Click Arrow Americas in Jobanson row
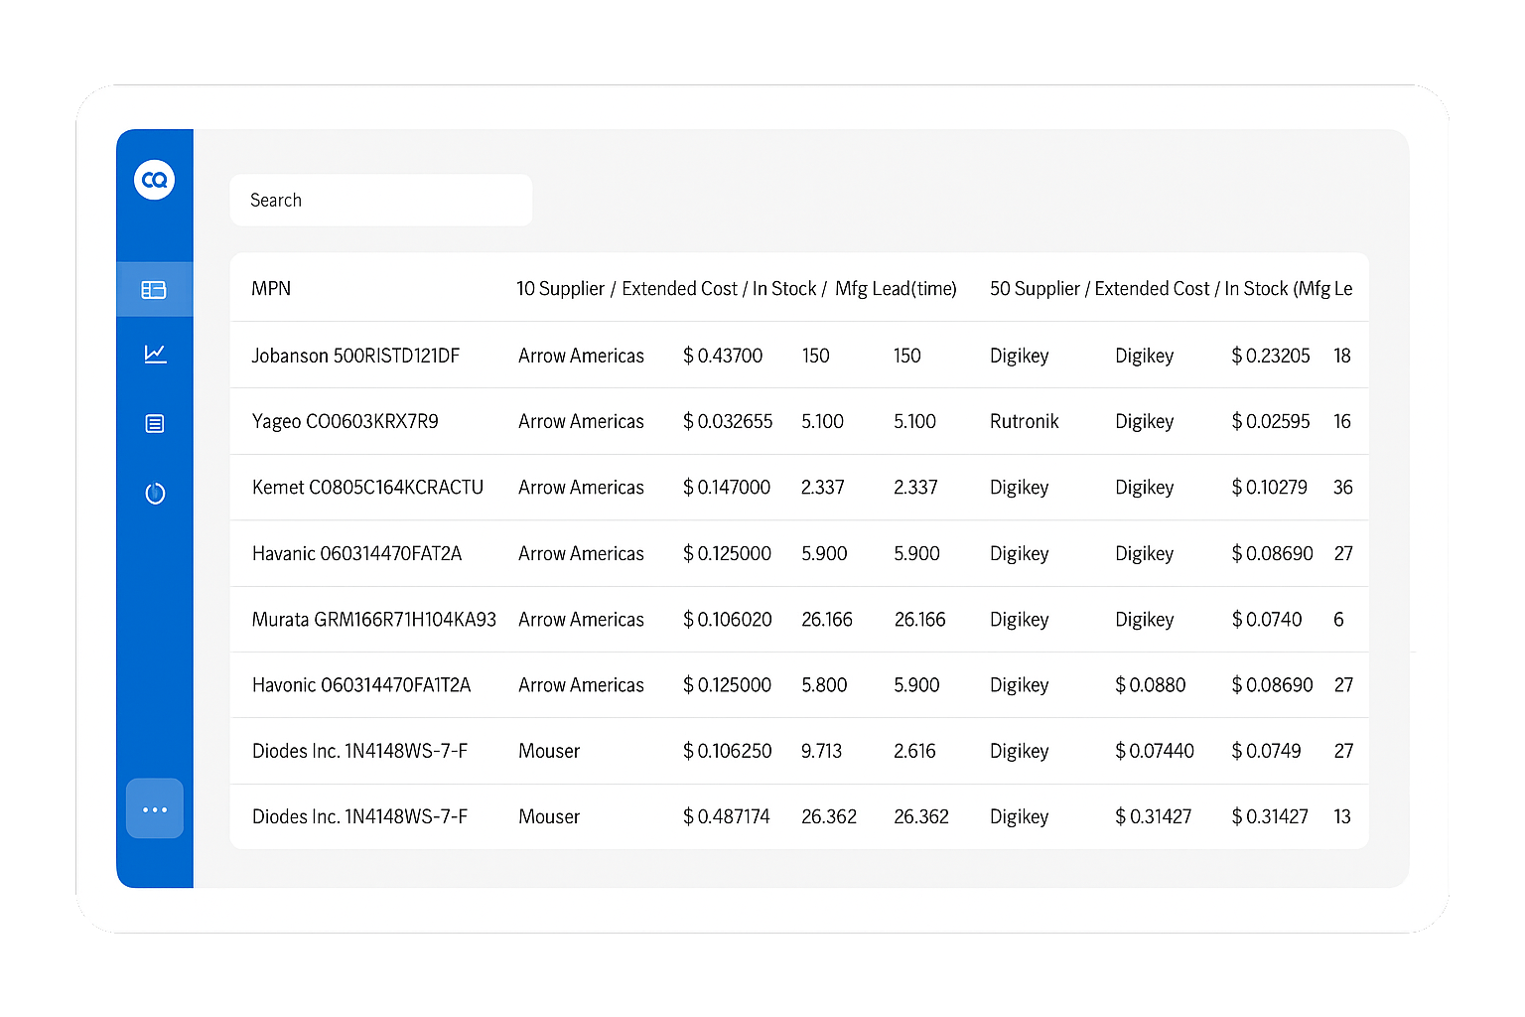This screenshot has height=1017, width=1525. pyautogui.click(x=582, y=356)
